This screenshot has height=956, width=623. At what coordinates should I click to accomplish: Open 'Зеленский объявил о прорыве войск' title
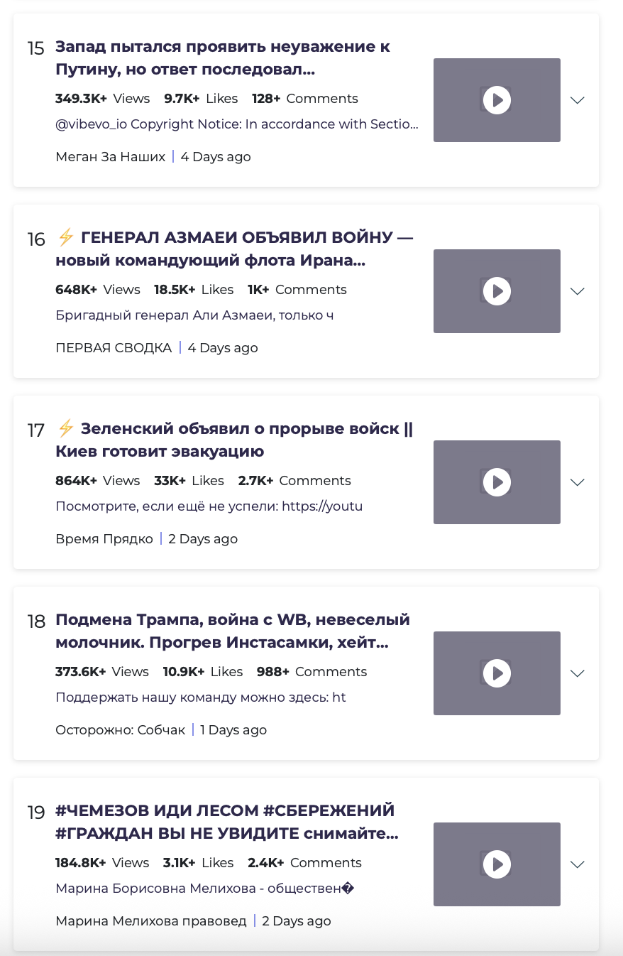(234, 440)
